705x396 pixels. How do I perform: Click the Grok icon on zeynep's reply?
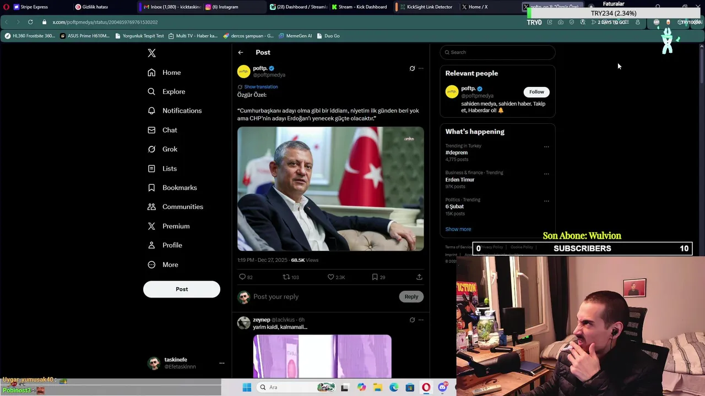pos(412,320)
